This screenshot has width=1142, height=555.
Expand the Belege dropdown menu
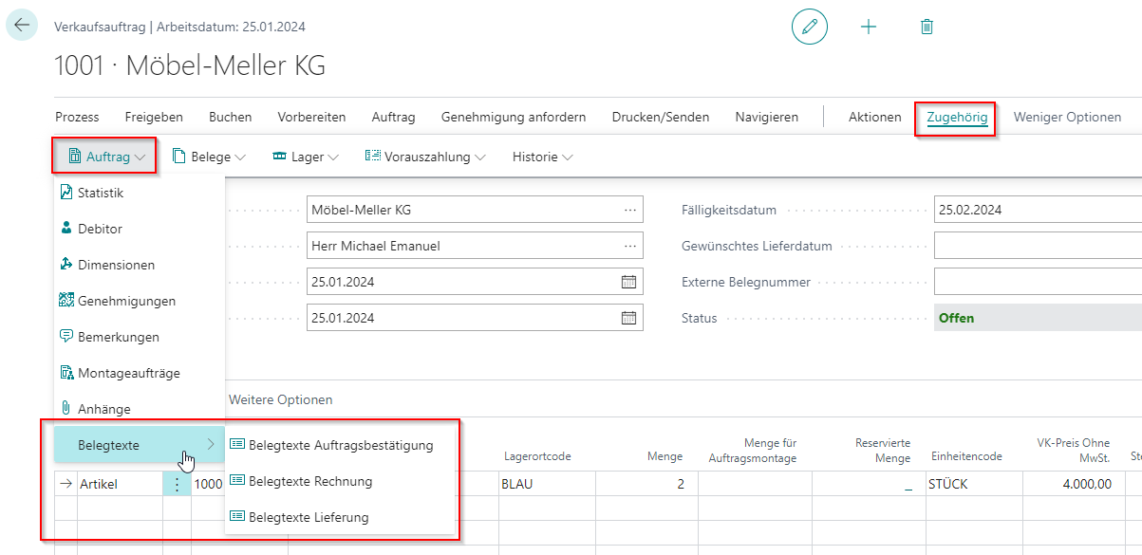click(x=209, y=157)
